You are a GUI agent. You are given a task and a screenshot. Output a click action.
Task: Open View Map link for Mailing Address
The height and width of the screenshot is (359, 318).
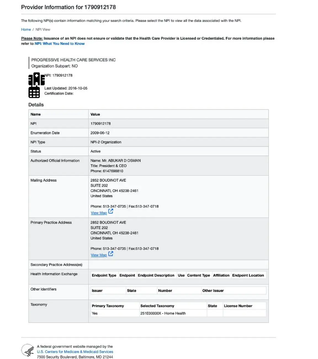click(x=99, y=213)
